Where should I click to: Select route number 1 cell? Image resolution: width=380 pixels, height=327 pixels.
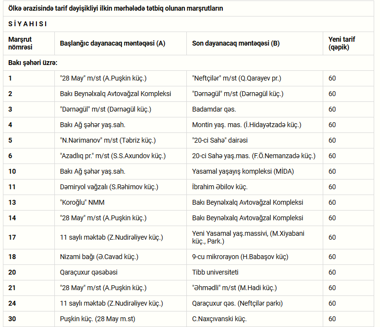[x=29, y=79]
